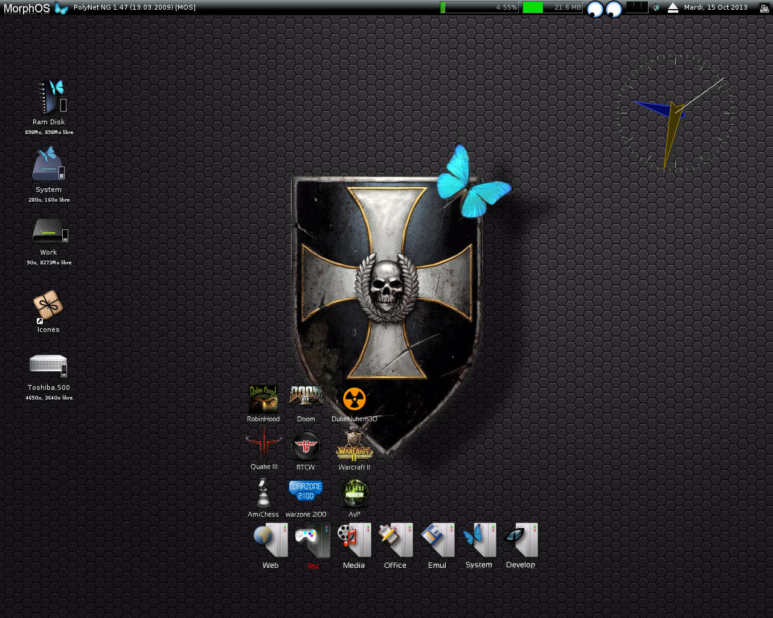Launch the Warcraft II icon
Image resolution: width=773 pixels, height=618 pixels.
point(354,445)
